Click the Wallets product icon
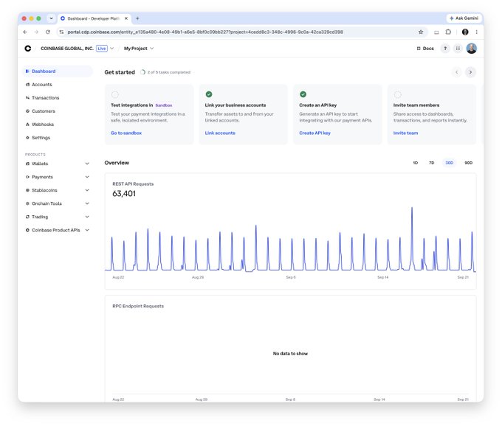The height and width of the screenshot is (426, 502). (27, 164)
